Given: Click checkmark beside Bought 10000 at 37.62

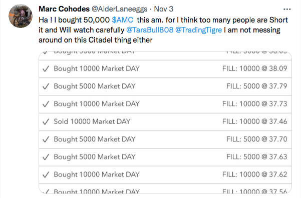Looking at the screenshot, I should (x=46, y=174).
